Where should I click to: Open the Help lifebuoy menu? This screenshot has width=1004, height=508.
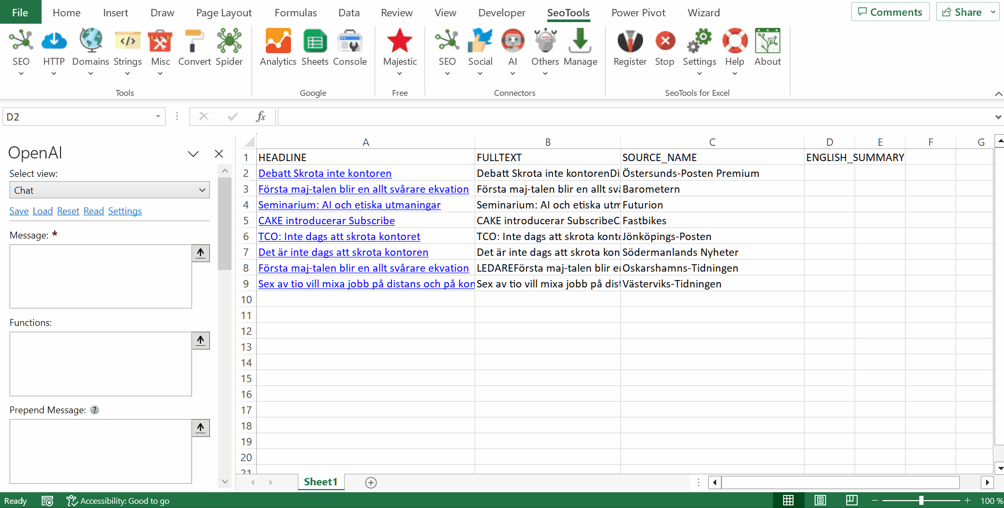pyautogui.click(x=735, y=52)
